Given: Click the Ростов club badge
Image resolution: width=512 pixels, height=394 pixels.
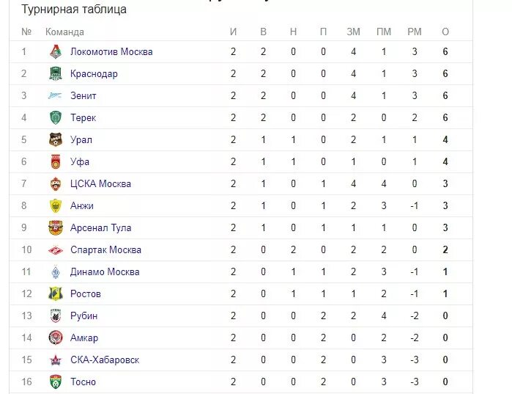Looking at the screenshot, I should [x=56, y=293].
